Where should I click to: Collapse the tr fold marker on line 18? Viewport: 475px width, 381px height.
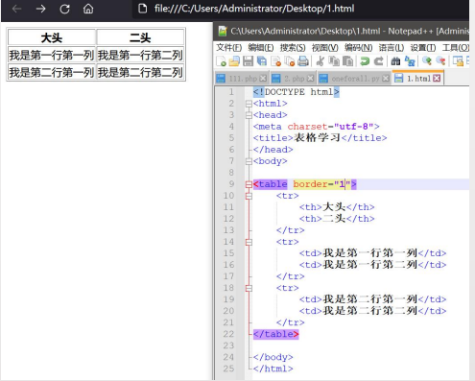249,288
